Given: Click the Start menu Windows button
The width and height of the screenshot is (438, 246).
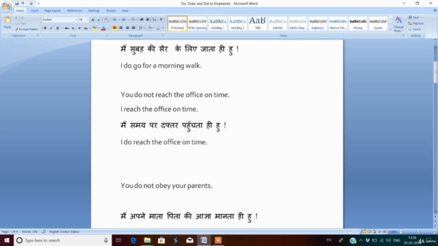Looking at the screenshot, I should (7, 240).
